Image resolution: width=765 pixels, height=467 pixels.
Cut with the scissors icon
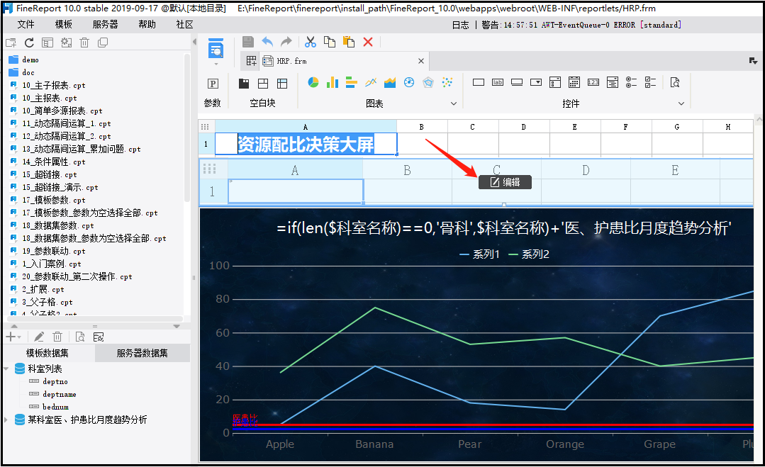311,42
